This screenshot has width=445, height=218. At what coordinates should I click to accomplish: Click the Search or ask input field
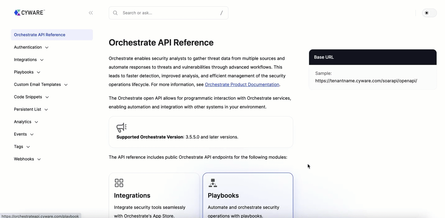[168, 13]
